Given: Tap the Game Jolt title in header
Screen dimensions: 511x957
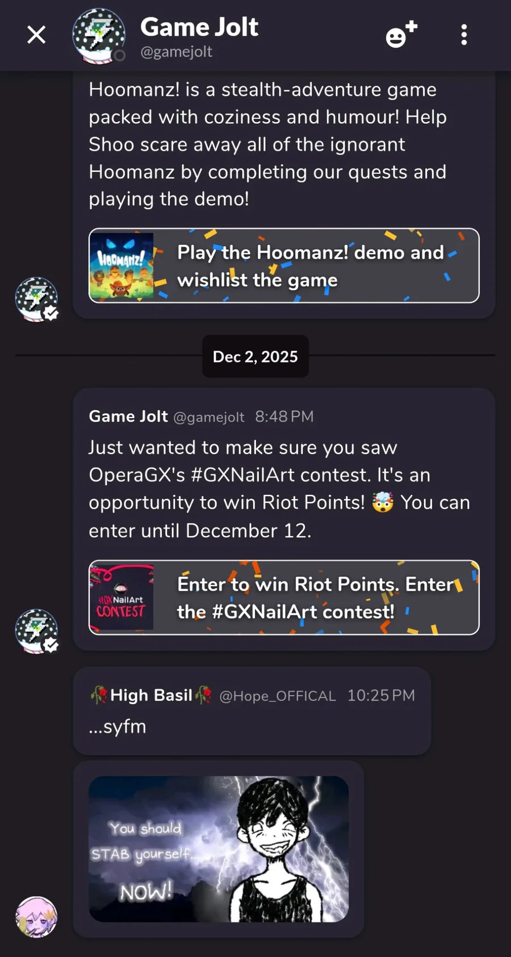Looking at the screenshot, I should point(199,27).
